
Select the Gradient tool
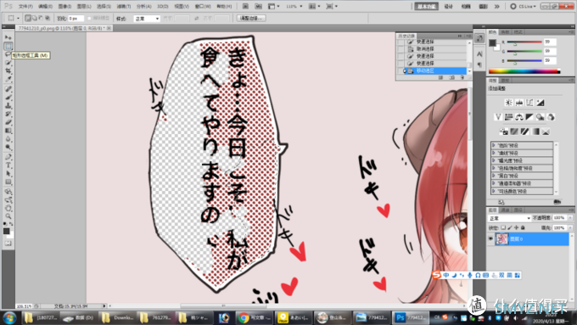click(x=8, y=131)
